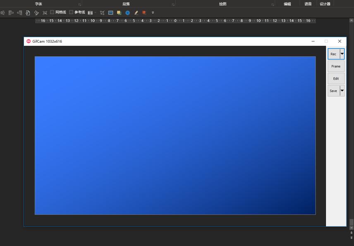The image size is (354, 246).
Task: Click the blue picture frame icon
Action: coord(110,13)
